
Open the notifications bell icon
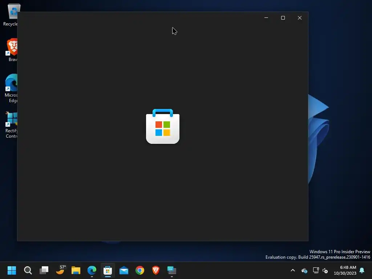tap(362, 270)
